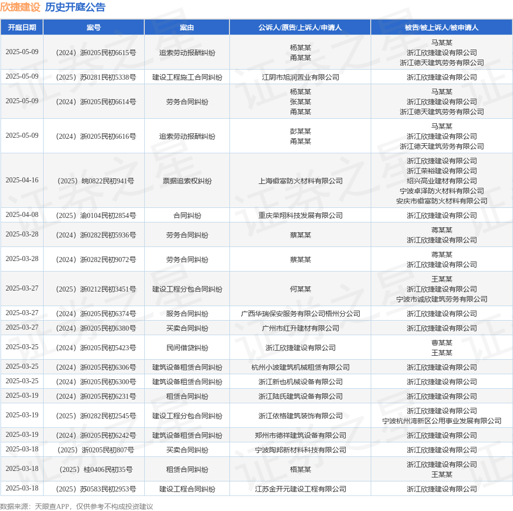Click case cause 建设工程施工合同纠纷
513x511 pixels.
tap(187, 77)
